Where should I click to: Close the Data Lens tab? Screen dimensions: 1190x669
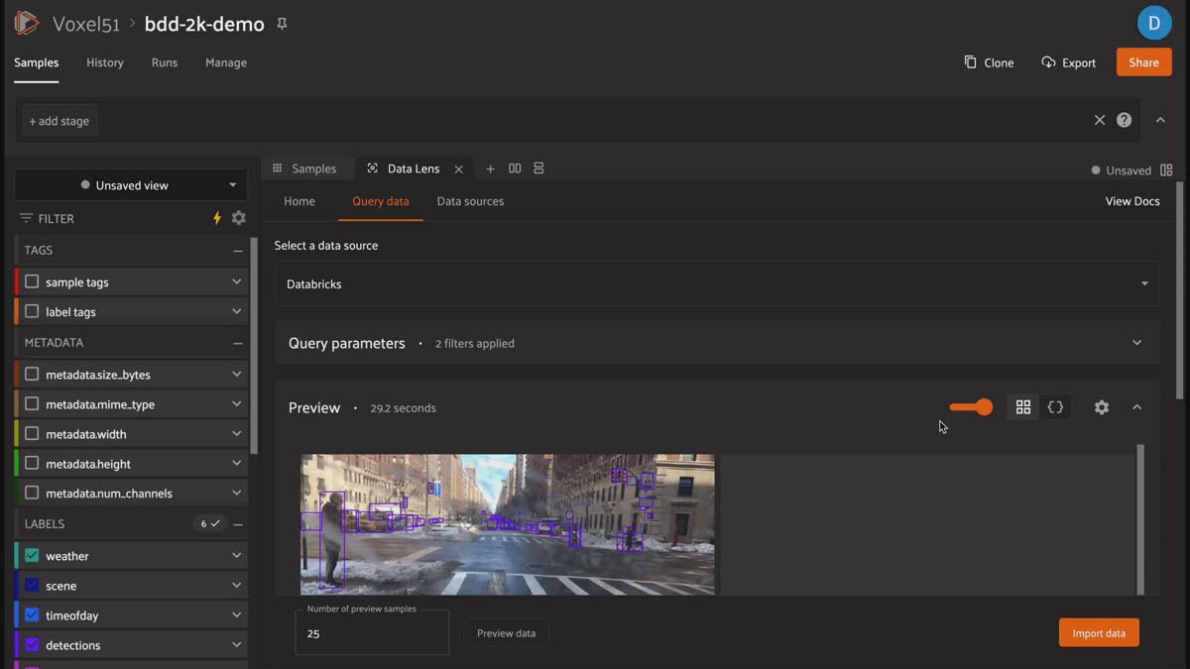click(x=458, y=169)
